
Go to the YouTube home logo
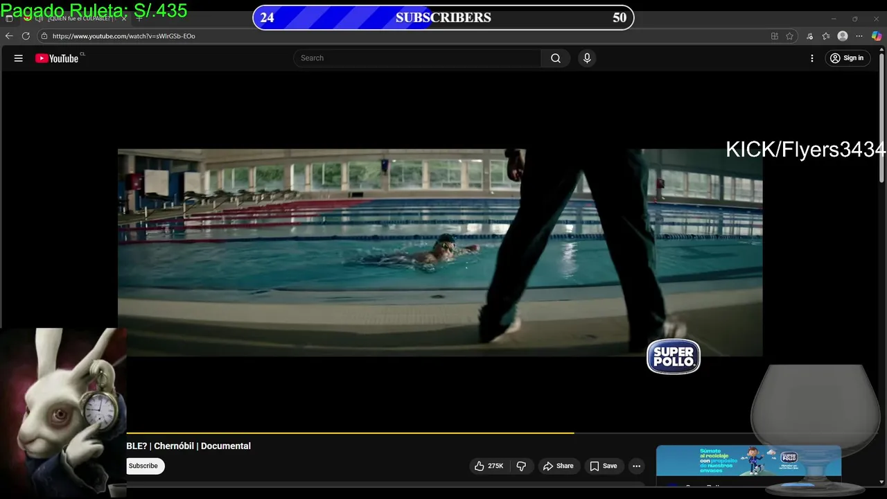pyautogui.click(x=57, y=58)
